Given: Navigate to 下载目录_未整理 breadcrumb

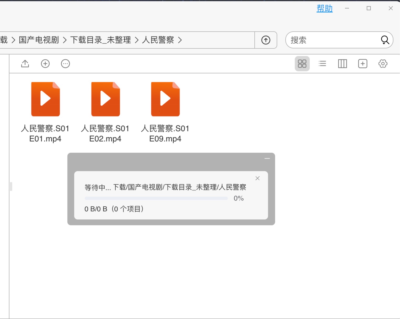Looking at the screenshot, I should click(100, 40).
